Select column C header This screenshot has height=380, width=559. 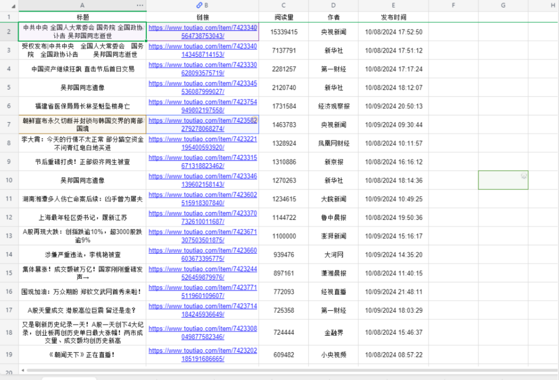point(283,5)
